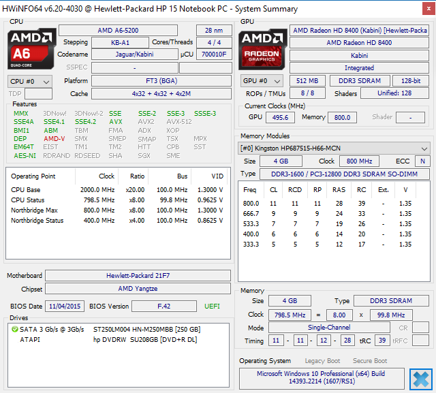Click the 512 MB video memory field
The height and width of the screenshot is (393, 436).
(x=307, y=81)
